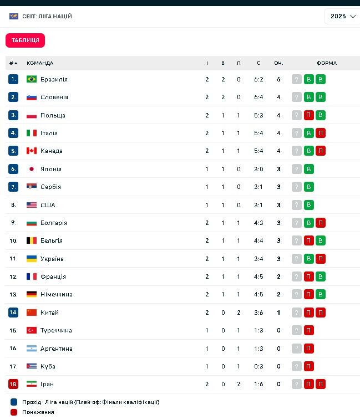
Task: Click the Japan flag icon
Action: (32, 169)
